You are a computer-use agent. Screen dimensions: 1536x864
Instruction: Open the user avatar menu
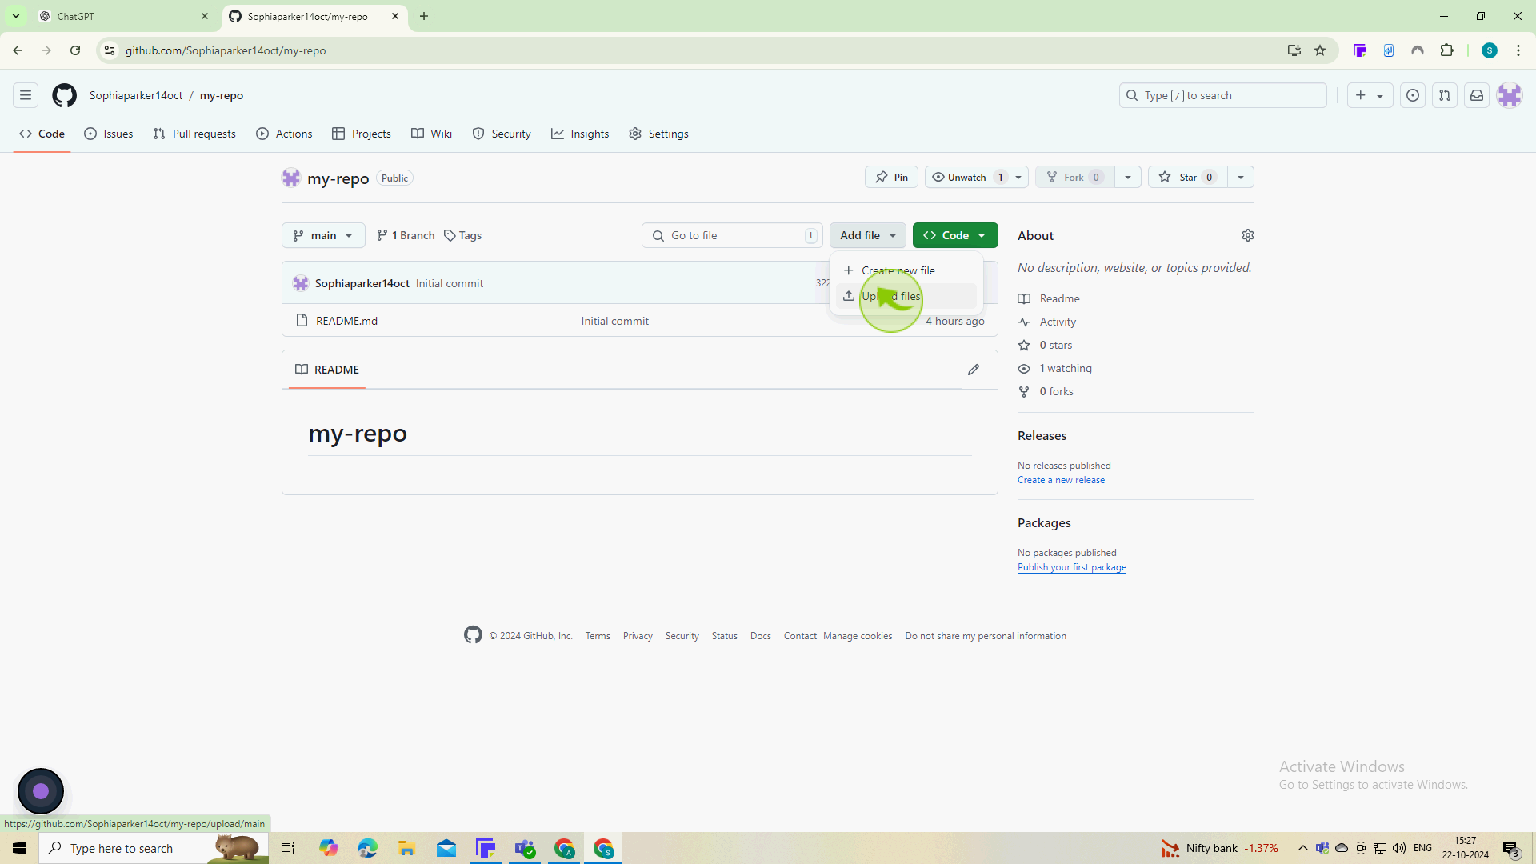point(1510,95)
